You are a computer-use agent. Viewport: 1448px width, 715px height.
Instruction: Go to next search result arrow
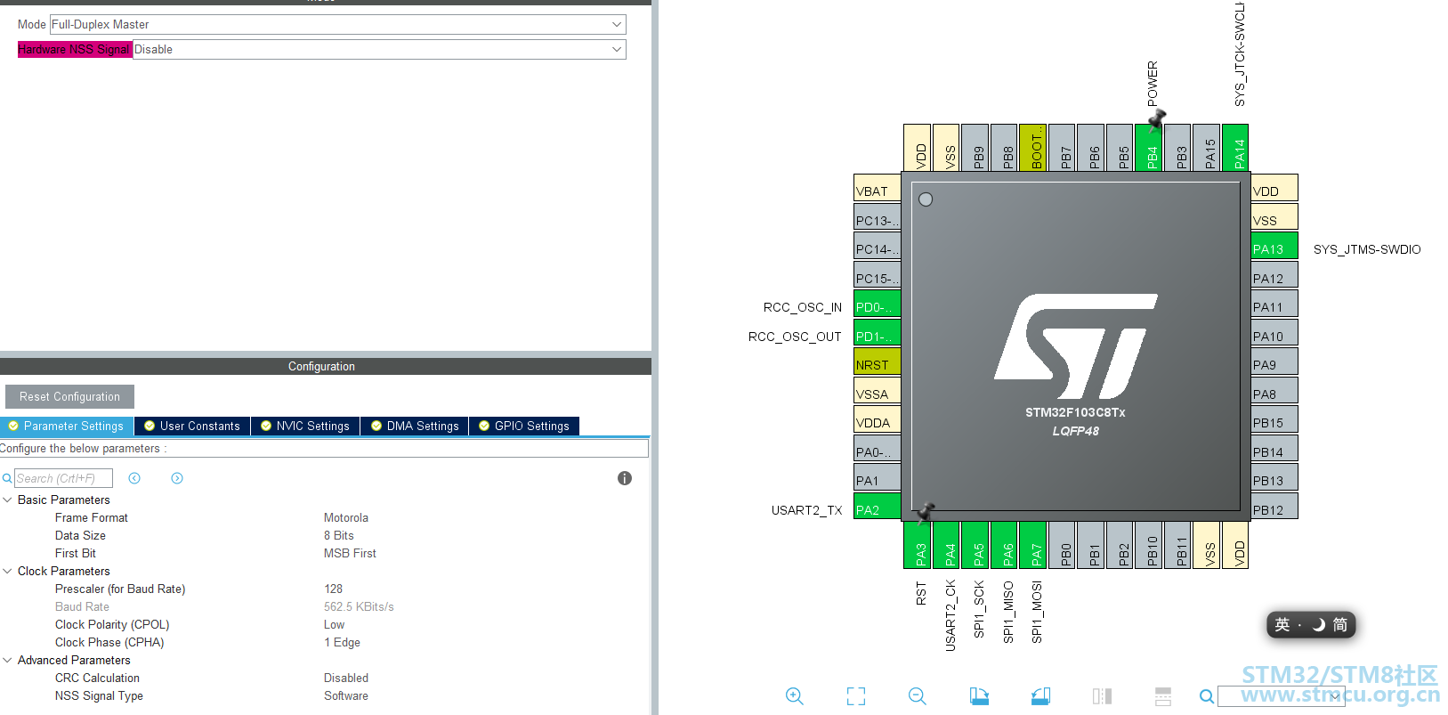coord(177,478)
